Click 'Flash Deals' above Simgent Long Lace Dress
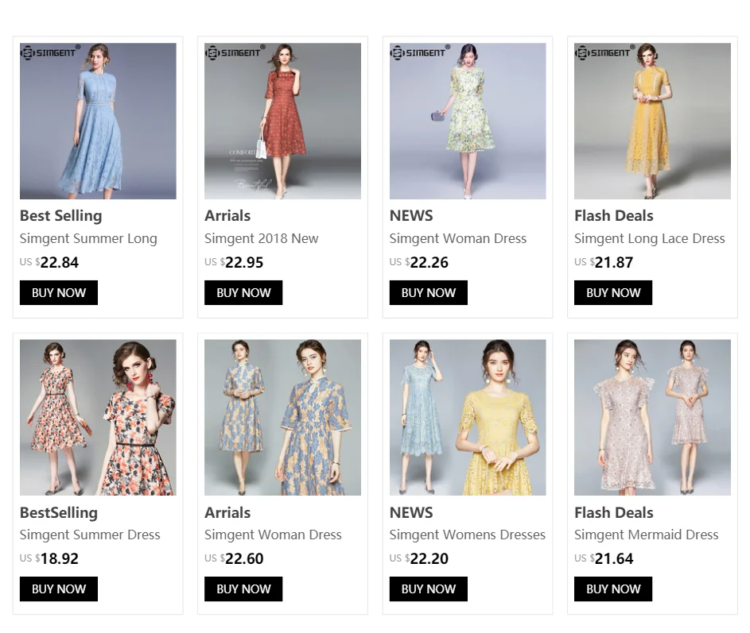This screenshot has width=750, height=633. pos(614,216)
